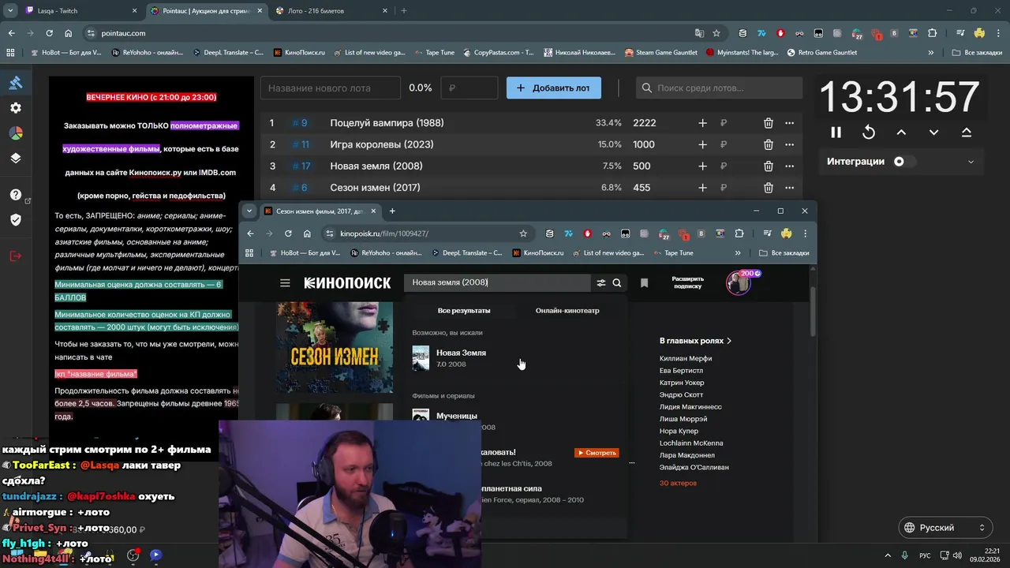Click Kinopoisk magnifier search icon
This screenshot has height=568, width=1010.
coord(617,283)
